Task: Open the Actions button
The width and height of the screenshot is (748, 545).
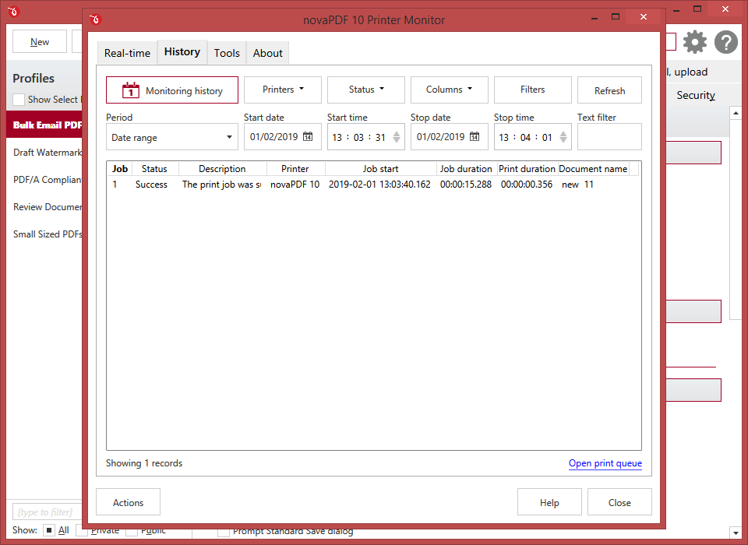Action: click(128, 502)
